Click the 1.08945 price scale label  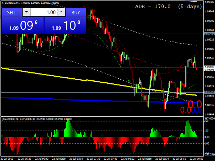[209, 105]
